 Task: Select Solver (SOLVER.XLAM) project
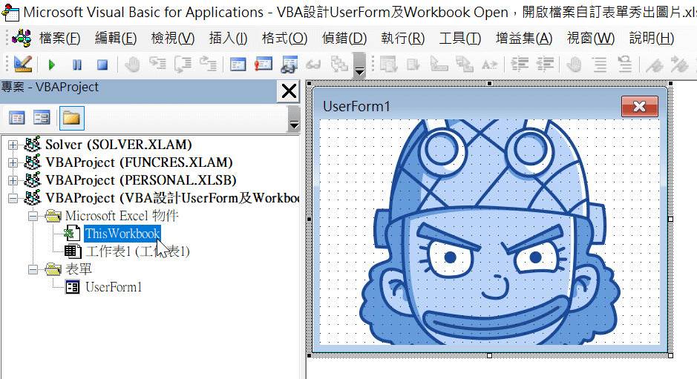(118, 145)
